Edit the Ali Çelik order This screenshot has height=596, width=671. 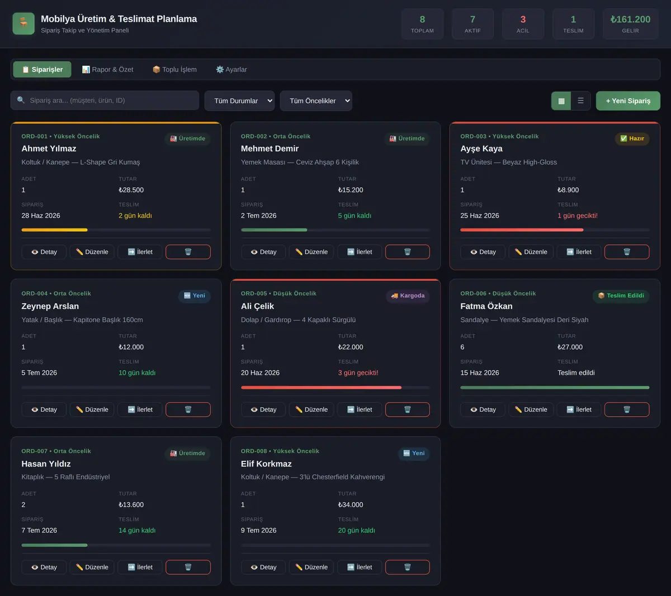311,409
